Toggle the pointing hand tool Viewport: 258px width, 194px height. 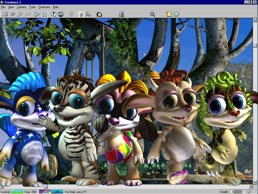81,14
